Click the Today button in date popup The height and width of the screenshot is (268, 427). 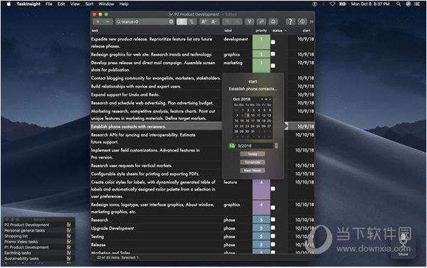pyautogui.click(x=253, y=154)
